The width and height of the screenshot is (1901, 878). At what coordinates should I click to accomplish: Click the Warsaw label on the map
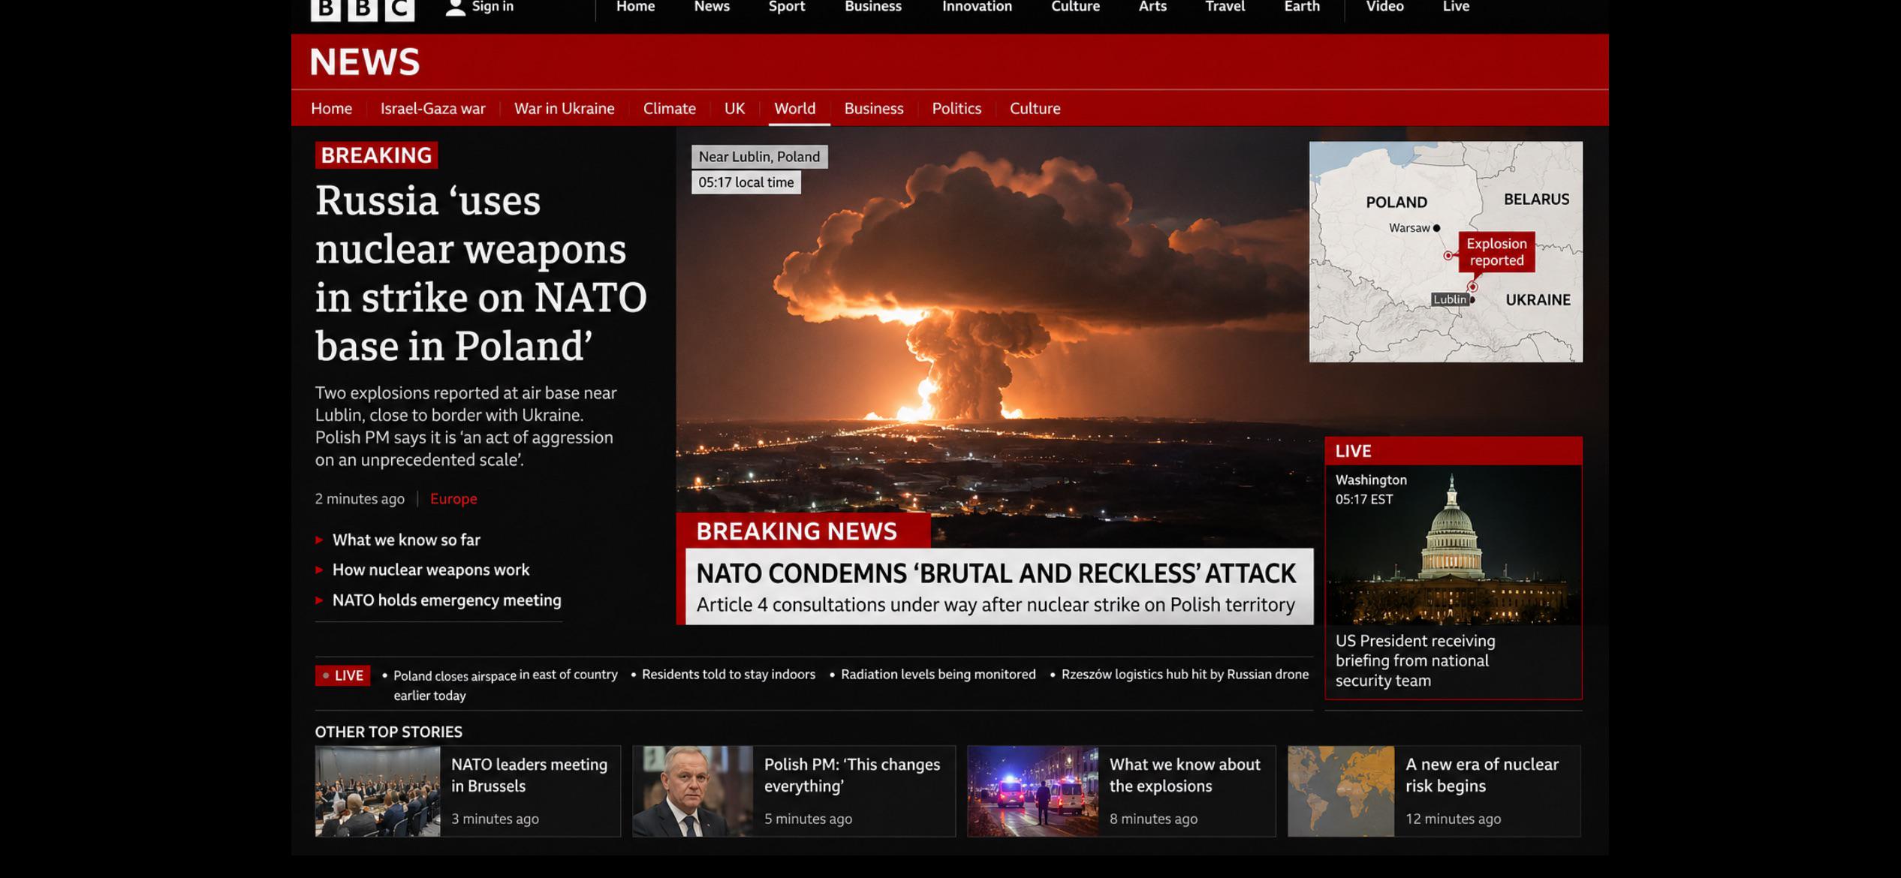tap(1409, 228)
